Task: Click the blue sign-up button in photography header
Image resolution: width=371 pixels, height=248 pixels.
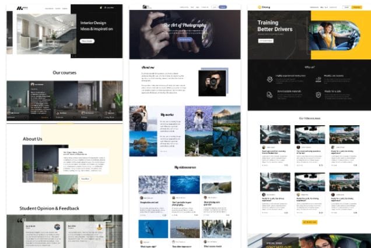Action: coord(223,7)
